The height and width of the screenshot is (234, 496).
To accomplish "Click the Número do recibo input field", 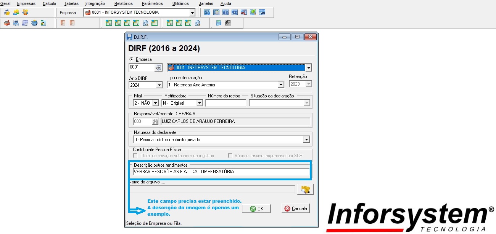I will (226, 103).
